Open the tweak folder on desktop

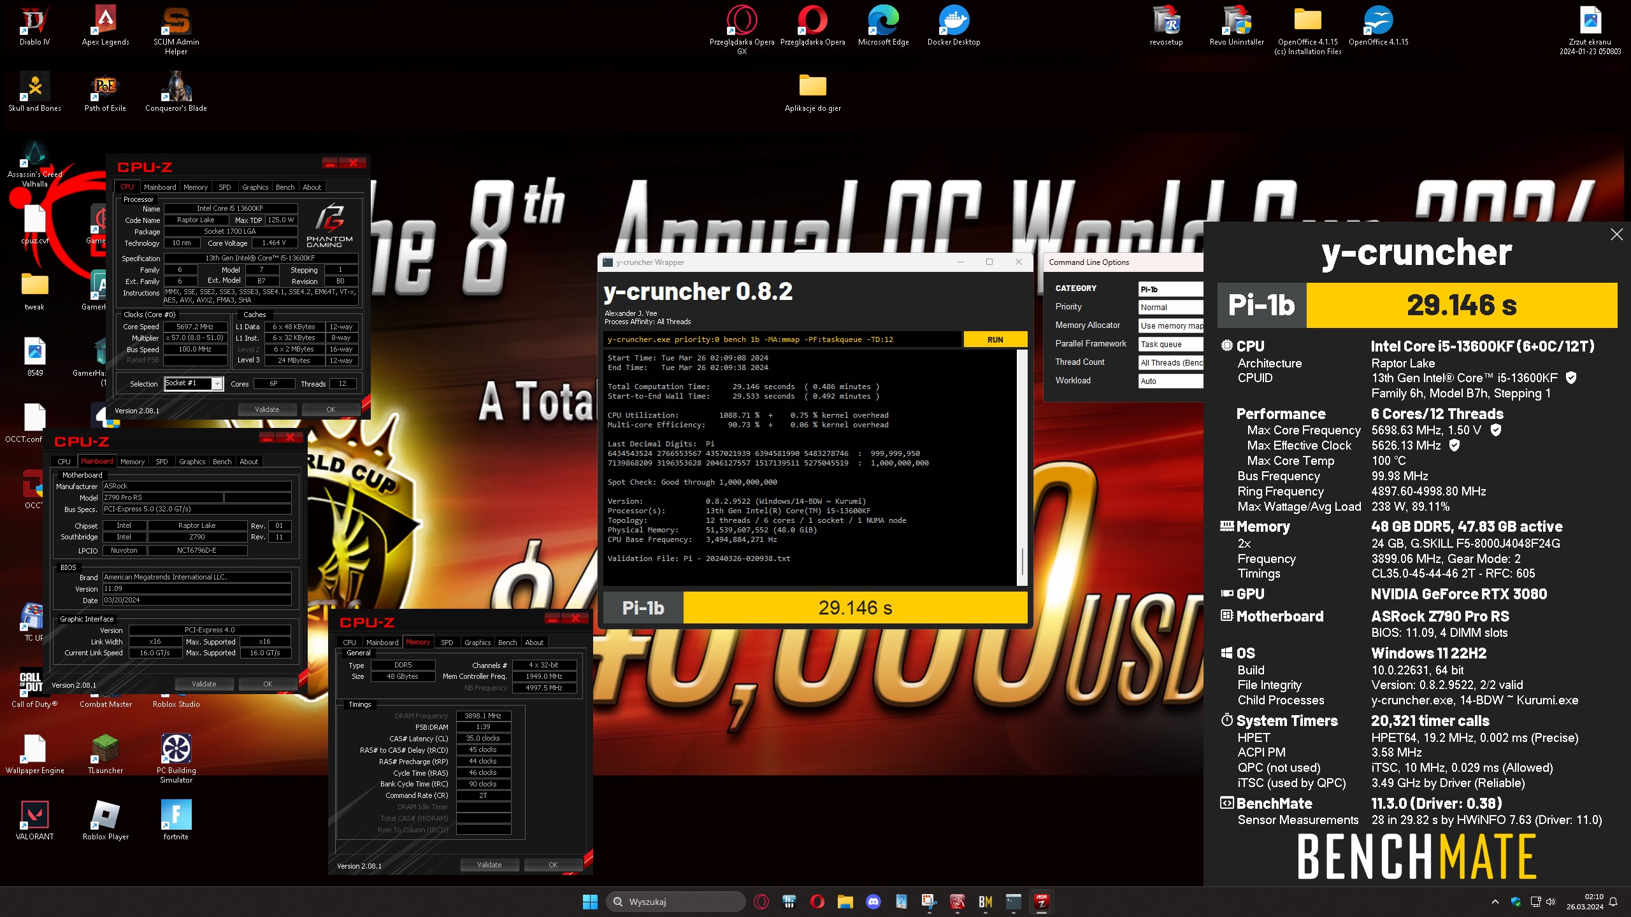35,290
